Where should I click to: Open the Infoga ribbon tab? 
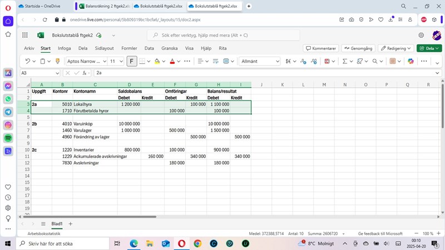(64, 48)
